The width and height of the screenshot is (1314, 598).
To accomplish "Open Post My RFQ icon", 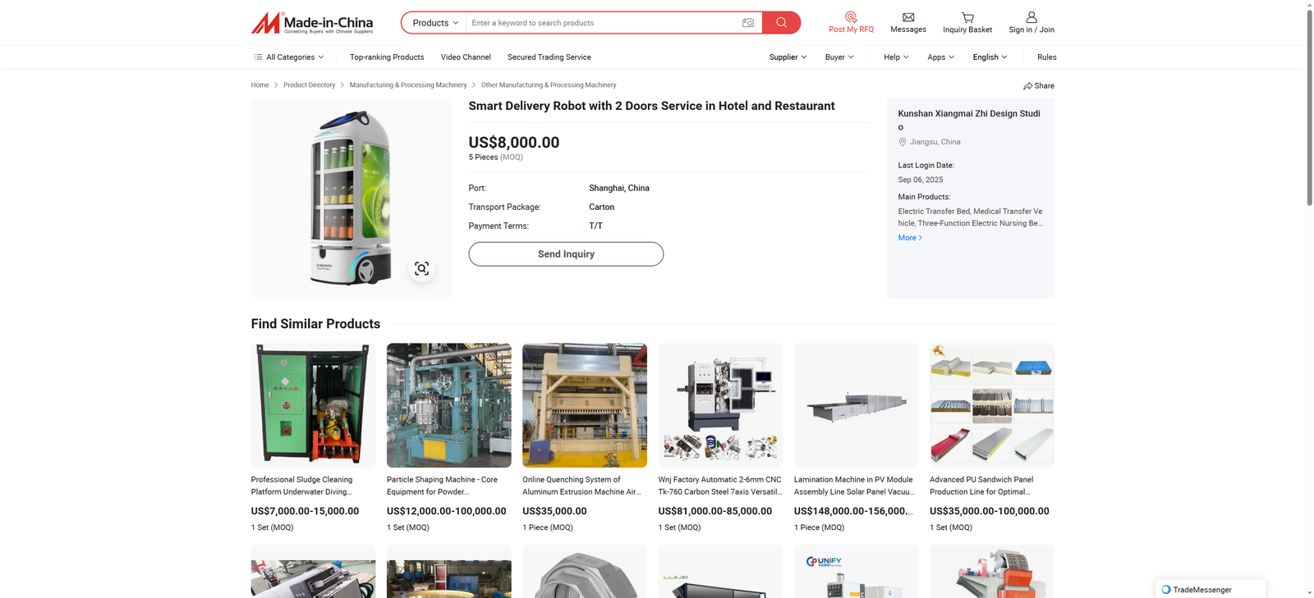I will [851, 16].
